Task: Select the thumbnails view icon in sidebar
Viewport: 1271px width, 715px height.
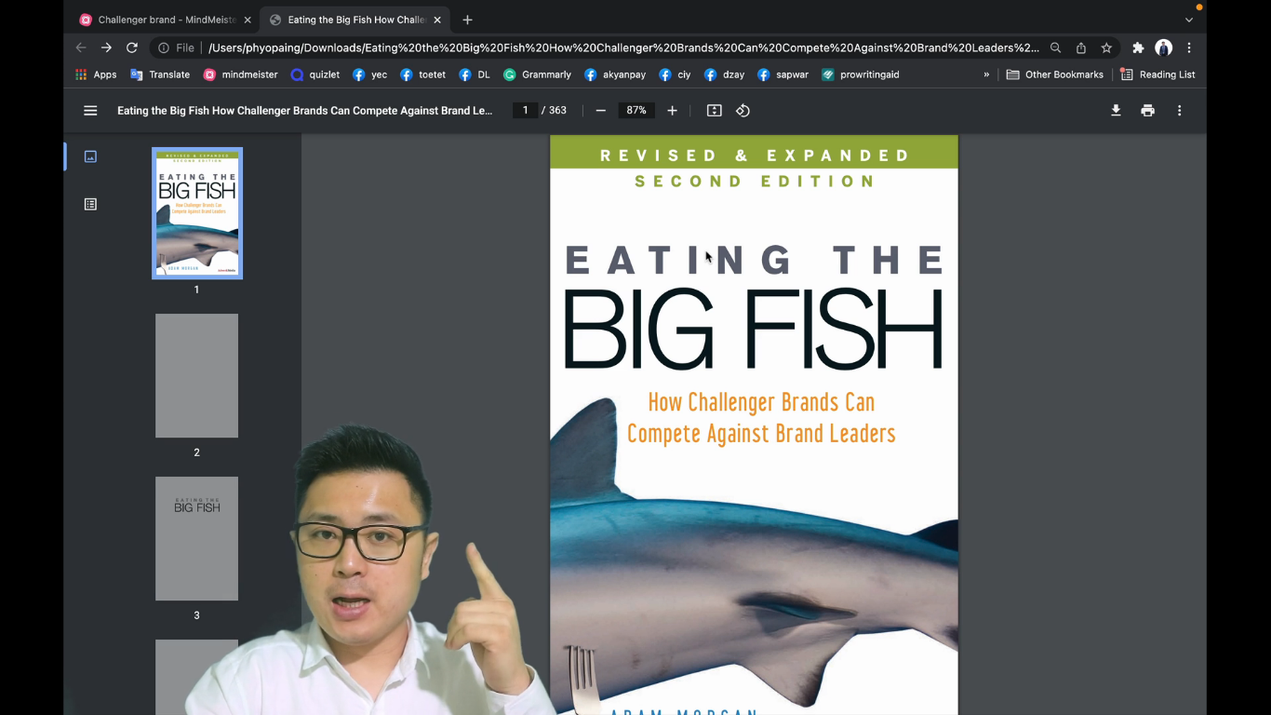Action: (90, 156)
